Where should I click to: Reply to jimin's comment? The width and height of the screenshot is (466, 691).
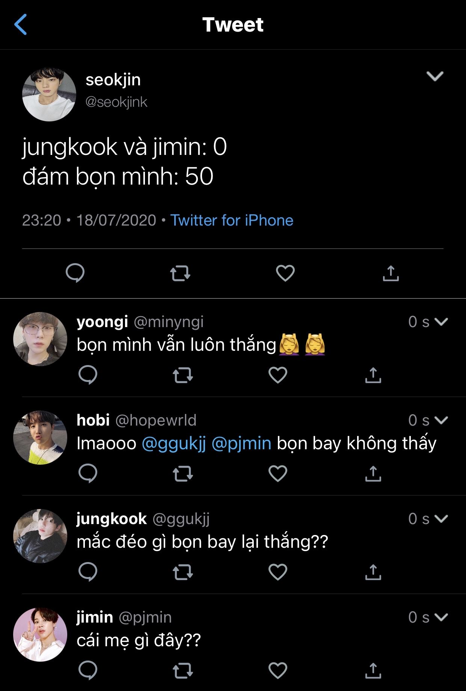[x=88, y=670]
